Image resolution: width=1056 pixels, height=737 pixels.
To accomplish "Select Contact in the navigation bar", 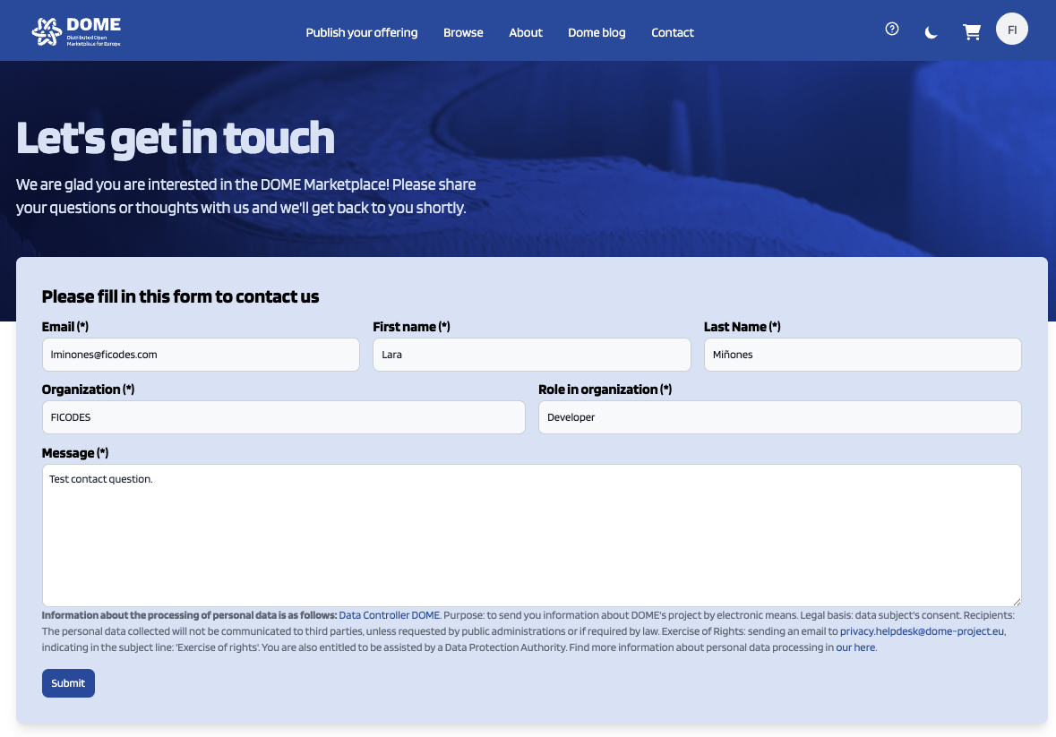I will click(672, 32).
